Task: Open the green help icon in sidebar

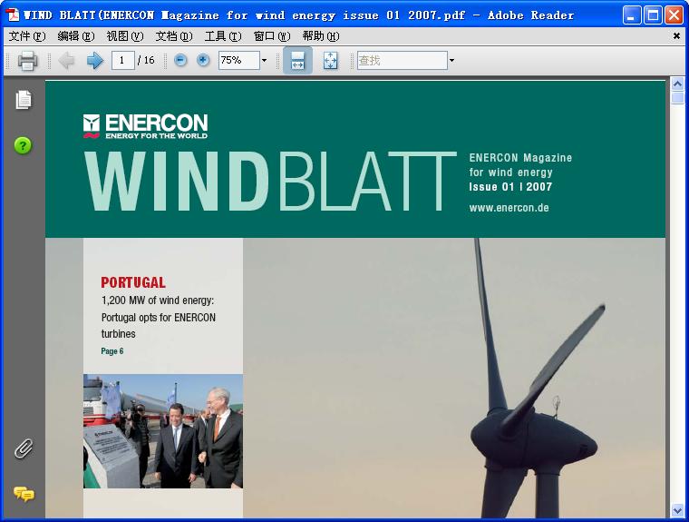Action: point(23,145)
